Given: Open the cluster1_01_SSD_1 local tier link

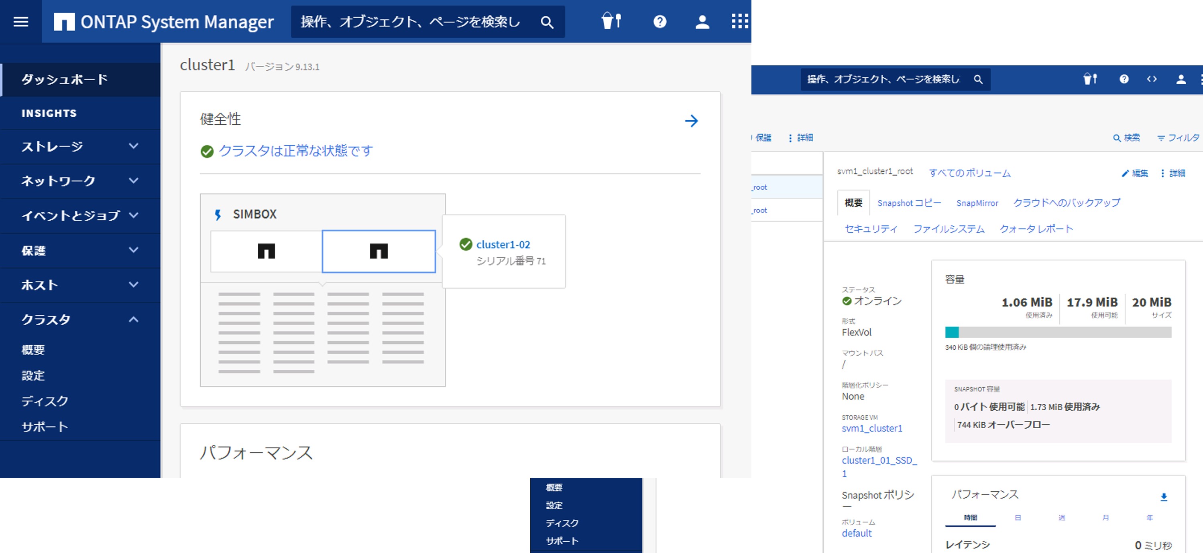Looking at the screenshot, I should [879, 467].
